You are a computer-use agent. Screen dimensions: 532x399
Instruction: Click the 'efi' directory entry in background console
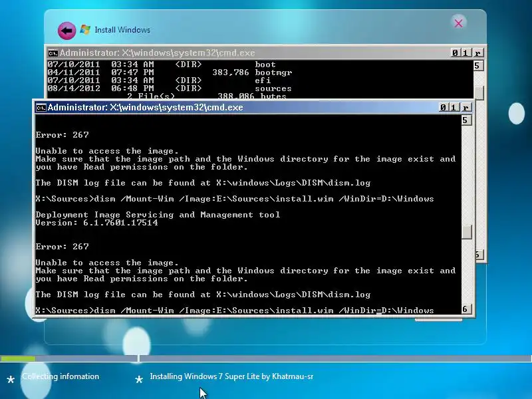tap(263, 80)
